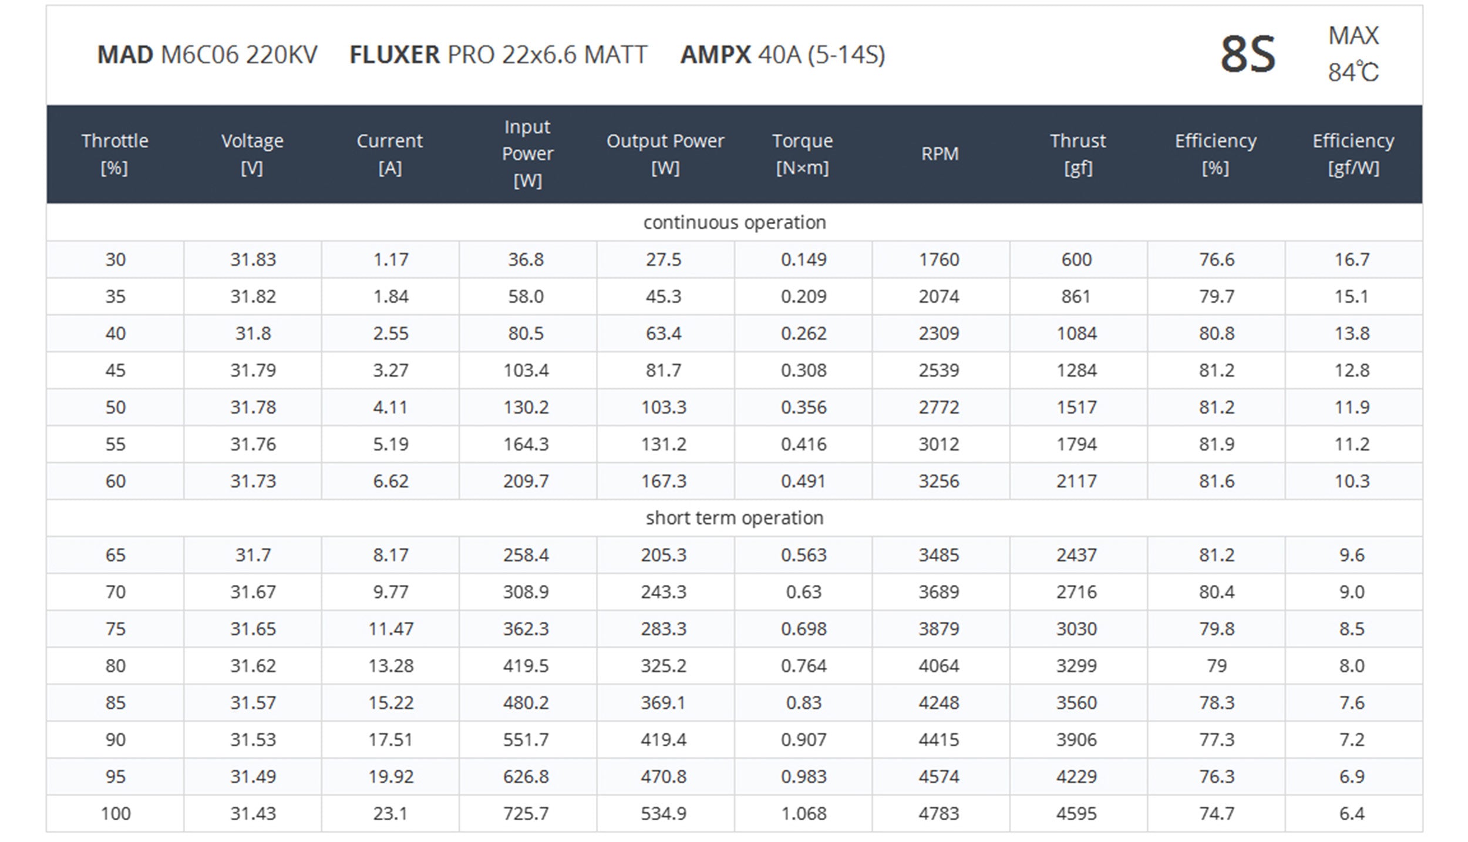
Task: Click the Thrust [gf] column header
Action: click(x=1078, y=154)
